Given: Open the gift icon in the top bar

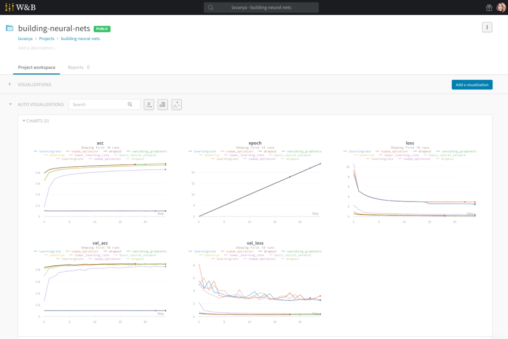Looking at the screenshot, I should click(489, 7).
